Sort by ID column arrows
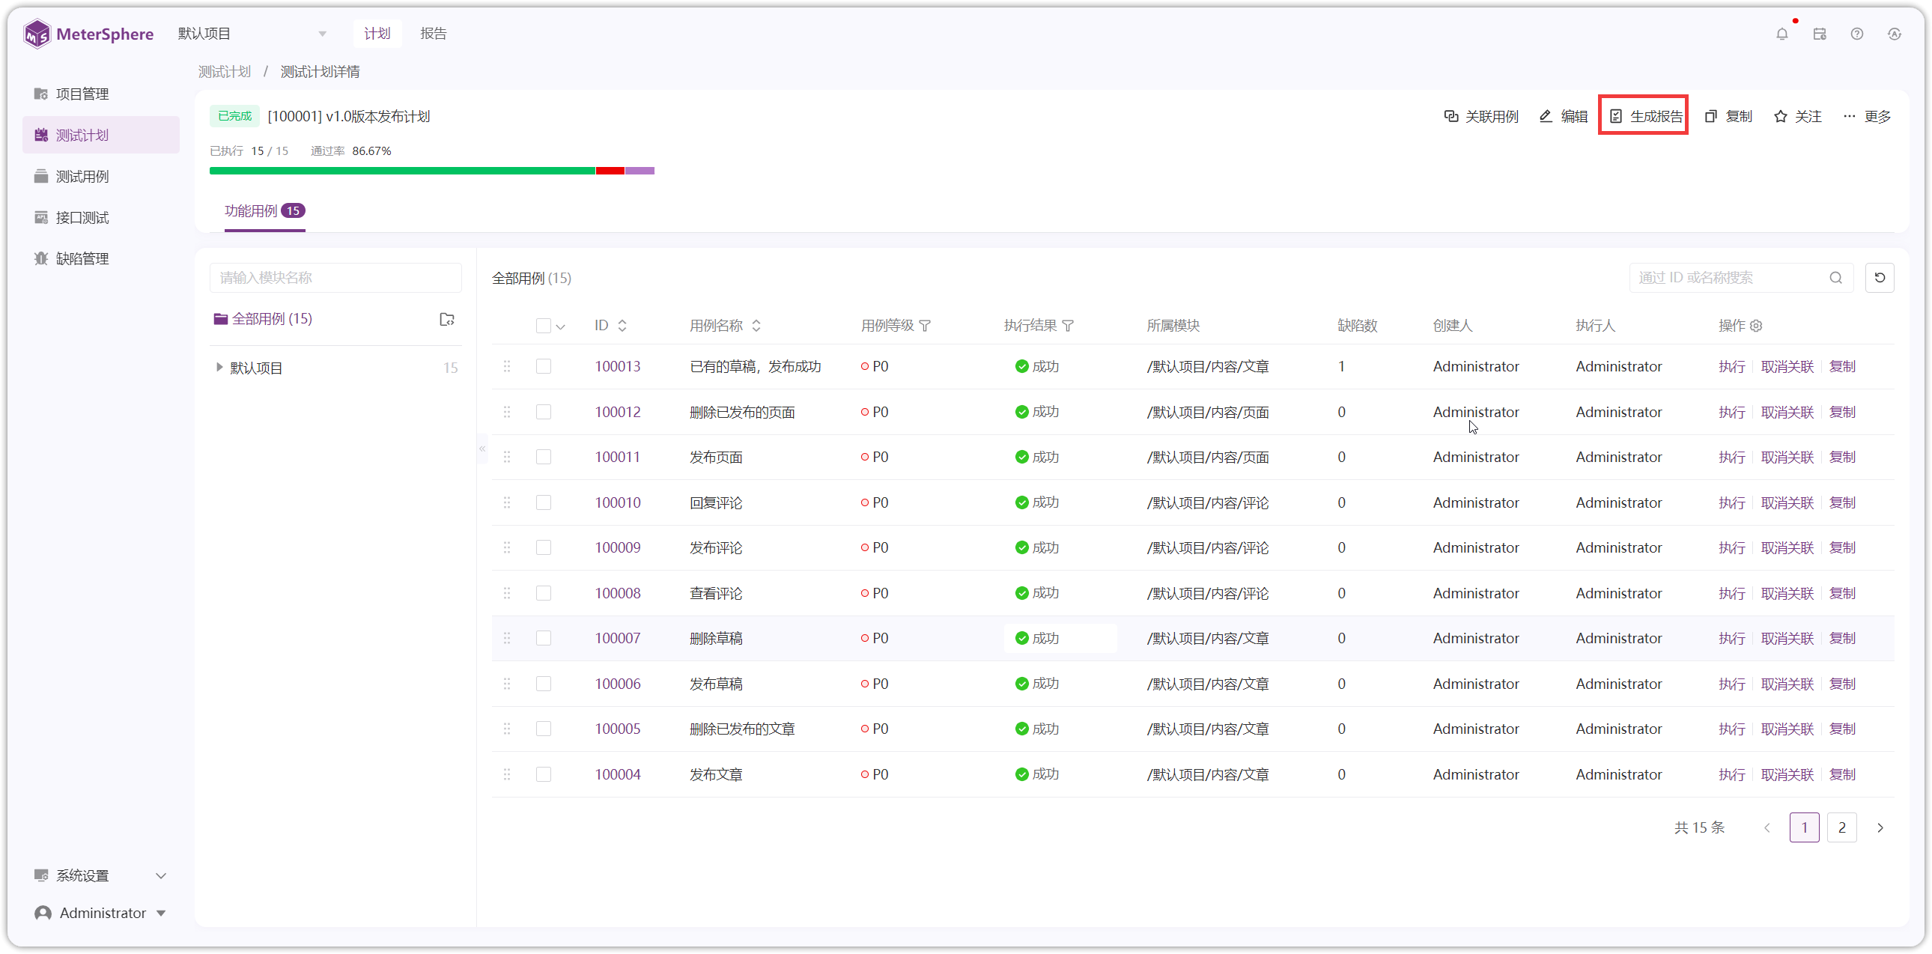Viewport: 1932px width, 954px height. [x=622, y=326]
